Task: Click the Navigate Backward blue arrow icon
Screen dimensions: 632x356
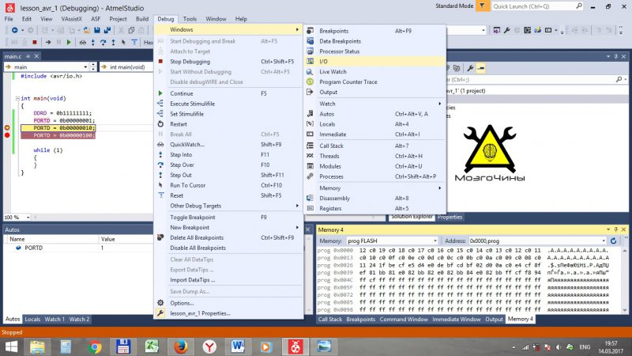Action: [x=15, y=30]
